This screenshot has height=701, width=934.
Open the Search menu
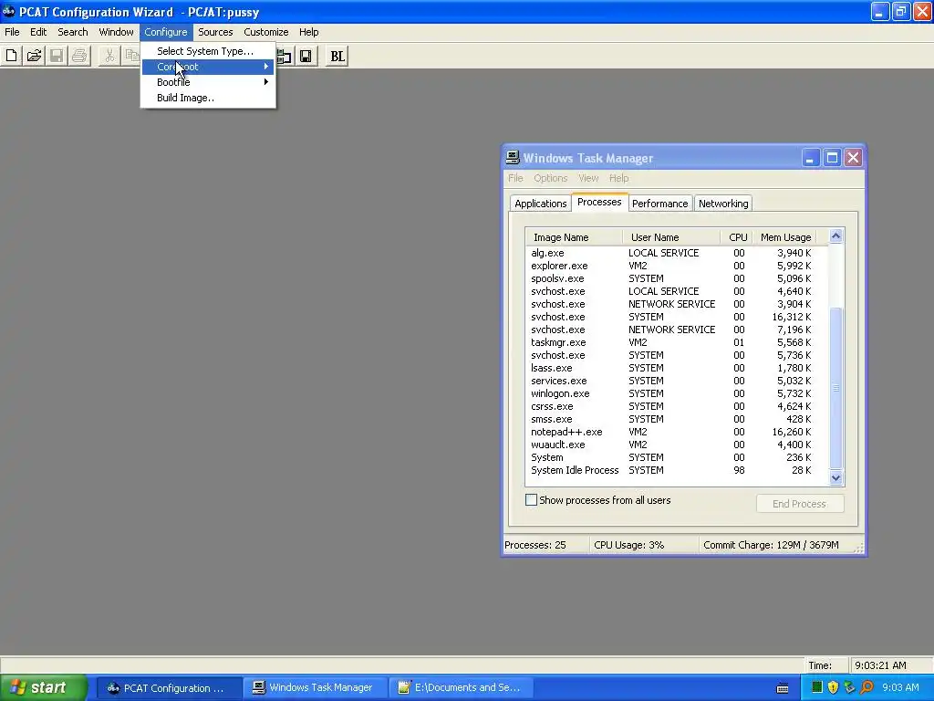(73, 32)
